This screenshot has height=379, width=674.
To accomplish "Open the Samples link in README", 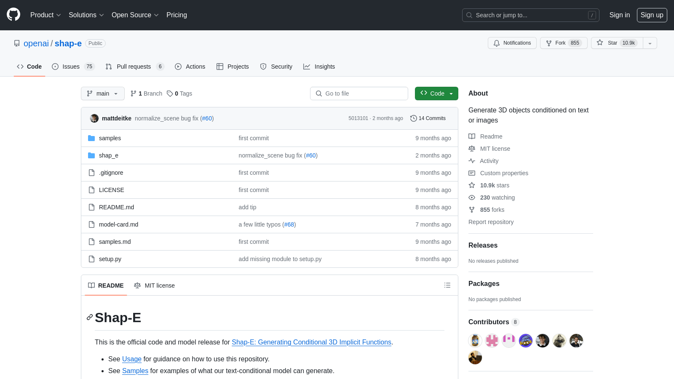I will (x=135, y=371).
